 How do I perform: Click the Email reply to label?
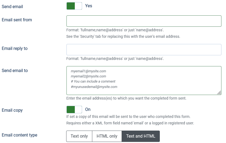click(15, 49)
